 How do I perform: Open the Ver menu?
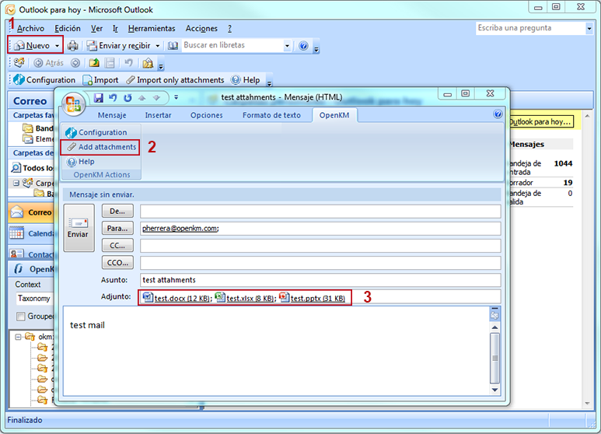coord(96,28)
